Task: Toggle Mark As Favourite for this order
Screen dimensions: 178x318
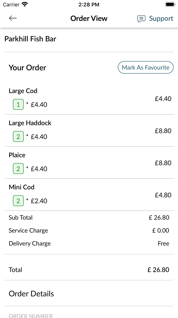Action: pyautogui.click(x=145, y=67)
